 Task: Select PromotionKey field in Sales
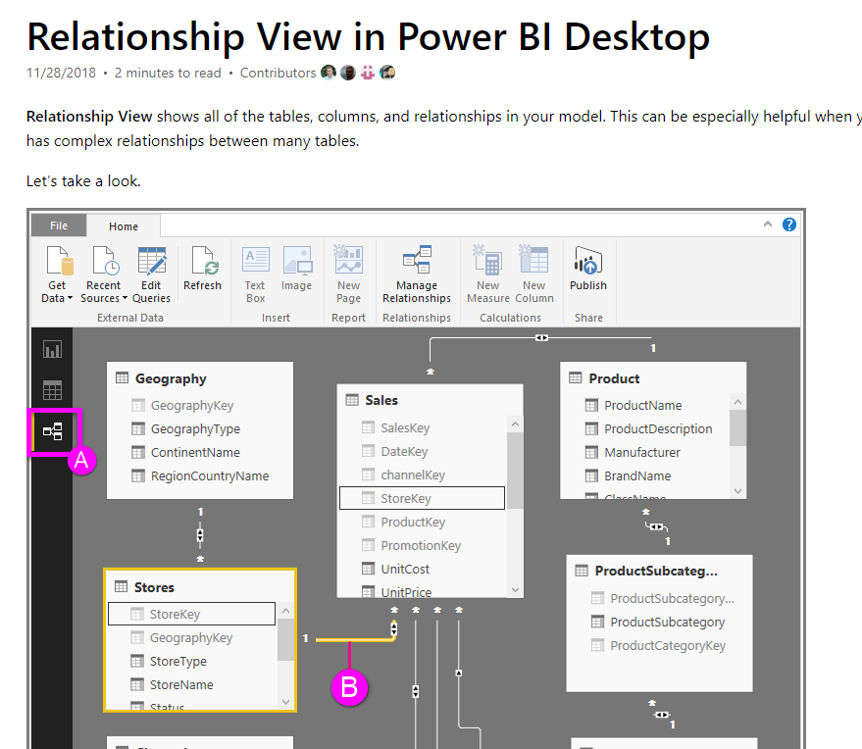click(x=423, y=546)
